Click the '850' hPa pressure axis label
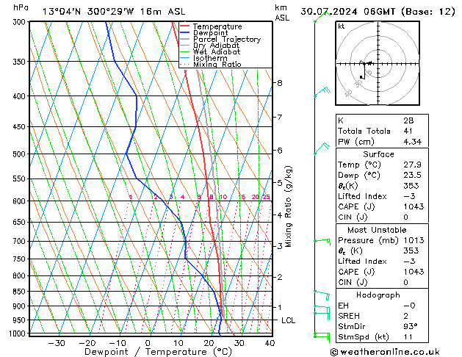 pos(21,292)
